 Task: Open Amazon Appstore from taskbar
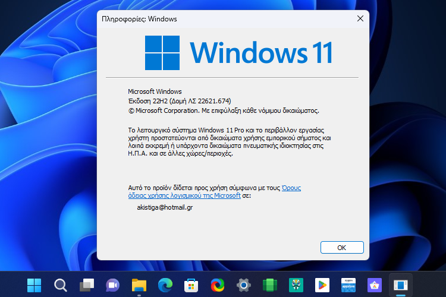(x=348, y=285)
